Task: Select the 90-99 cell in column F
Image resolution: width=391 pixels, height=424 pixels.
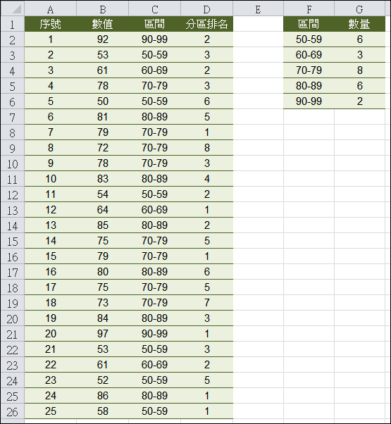Action: point(309,101)
